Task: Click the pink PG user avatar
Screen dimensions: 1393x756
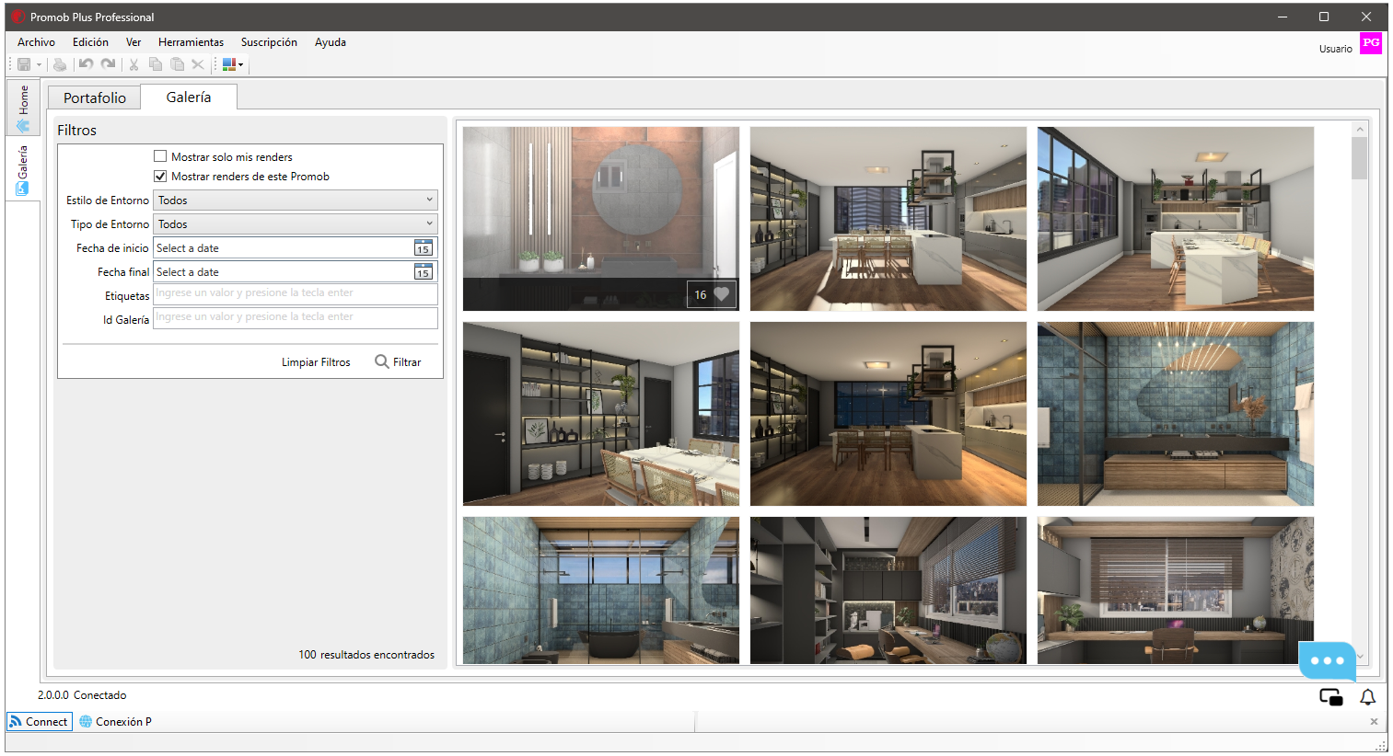Action: tap(1371, 43)
